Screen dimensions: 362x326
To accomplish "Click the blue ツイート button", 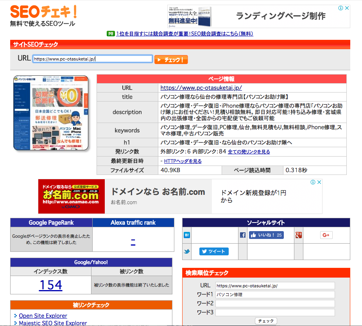I will coord(214,251).
